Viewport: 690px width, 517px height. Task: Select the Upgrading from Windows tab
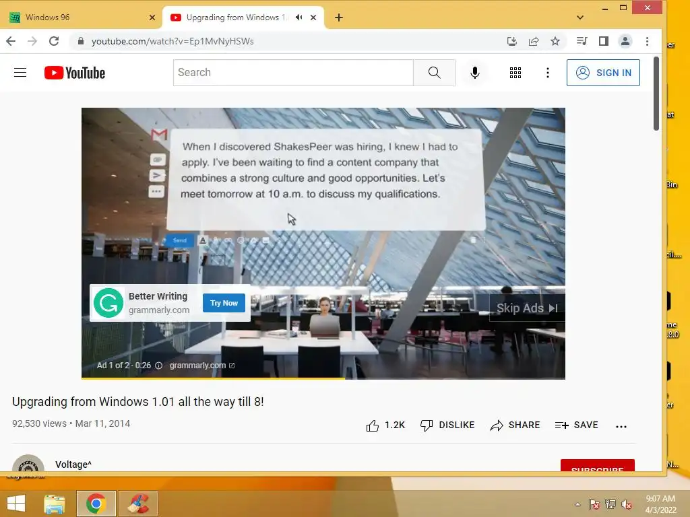tap(238, 17)
